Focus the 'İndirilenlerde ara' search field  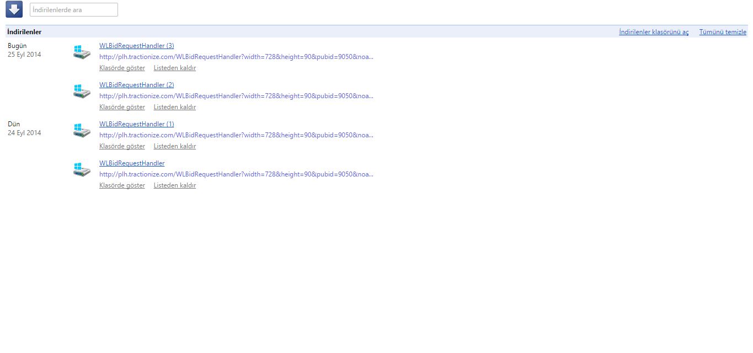73,10
